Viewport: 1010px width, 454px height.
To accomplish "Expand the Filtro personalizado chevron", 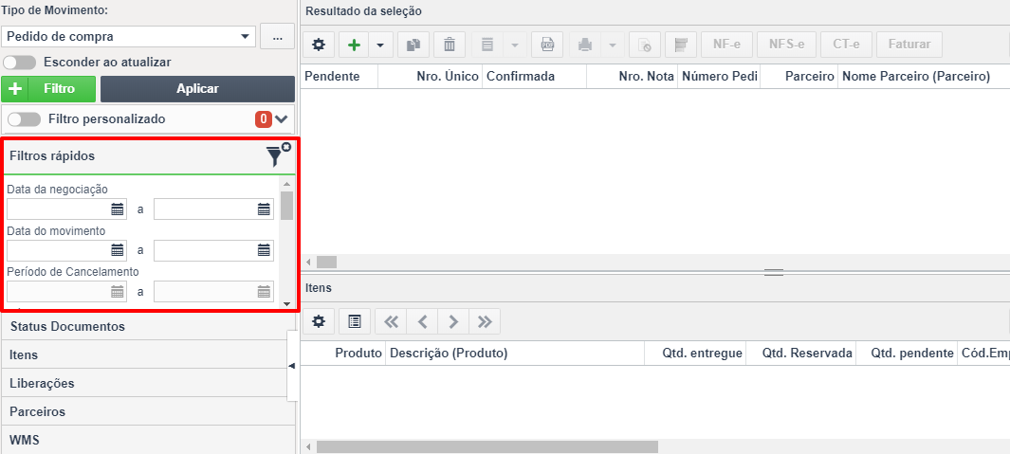I will click(282, 119).
